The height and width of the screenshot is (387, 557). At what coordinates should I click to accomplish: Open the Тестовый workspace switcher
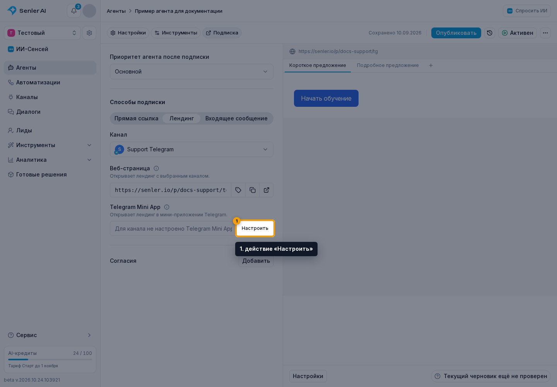pyautogui.click(x=42, y=33)
